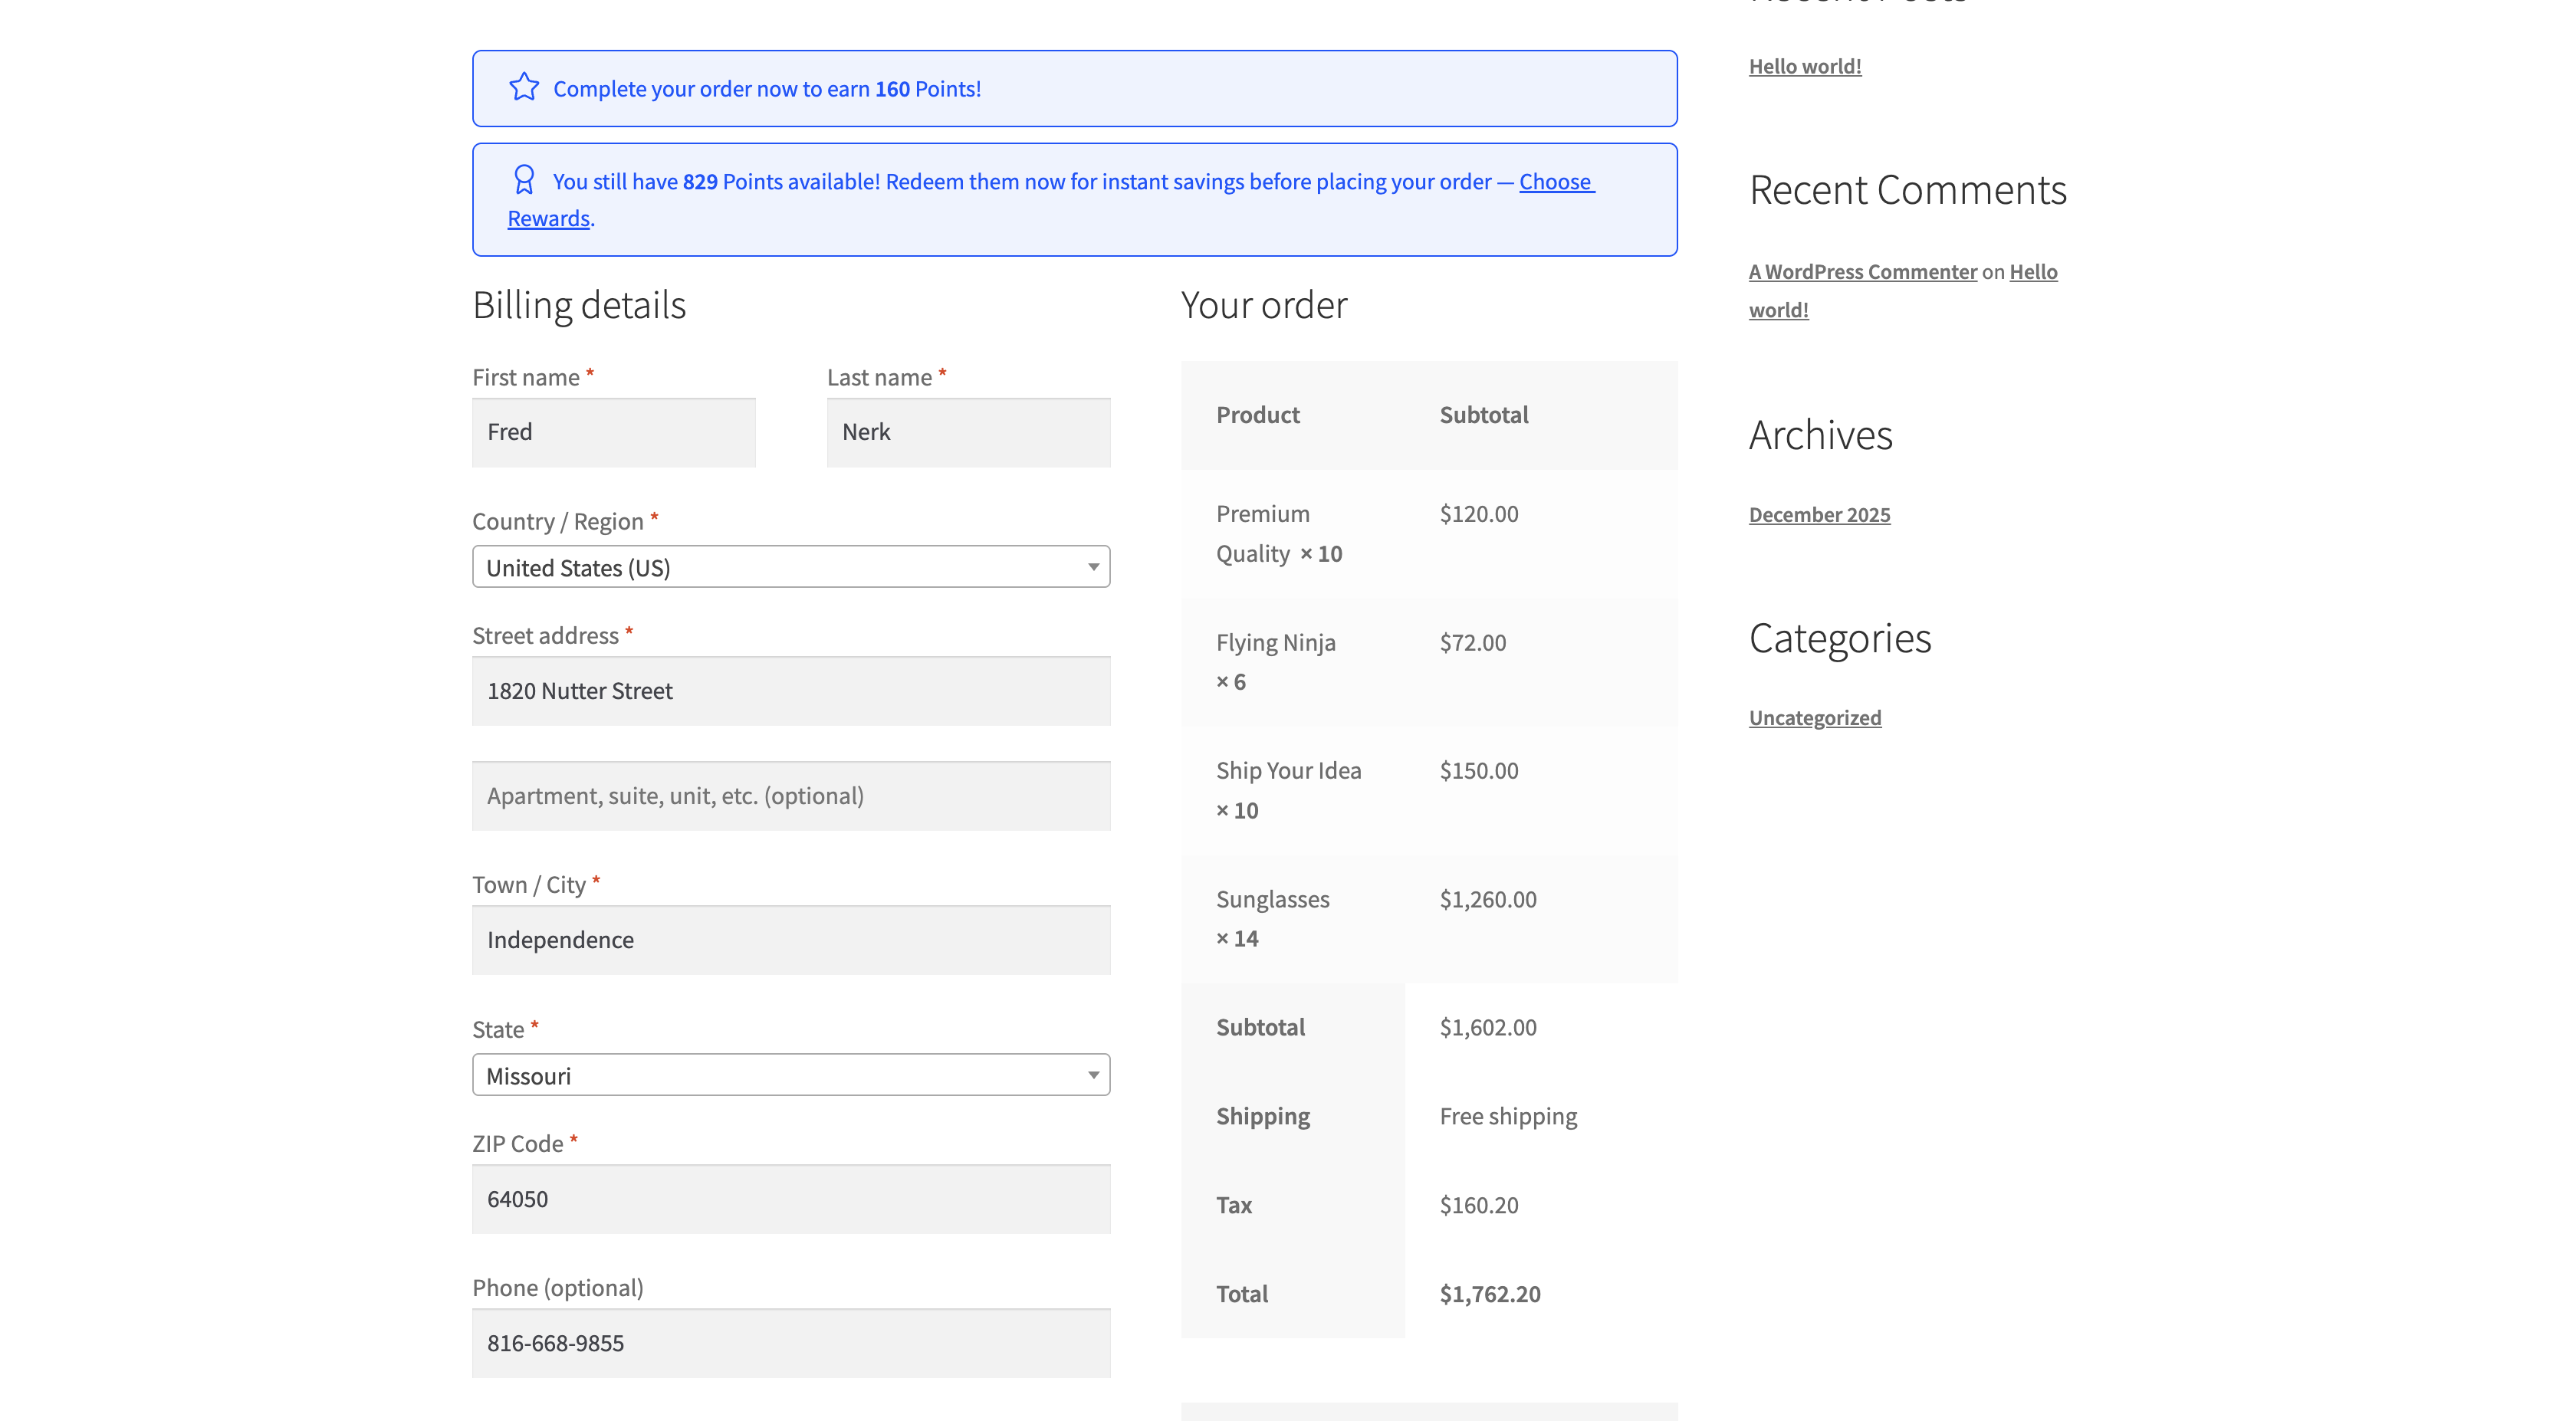
Task: Open the Choose Rewards link
Action: [x=1556, y=181]
